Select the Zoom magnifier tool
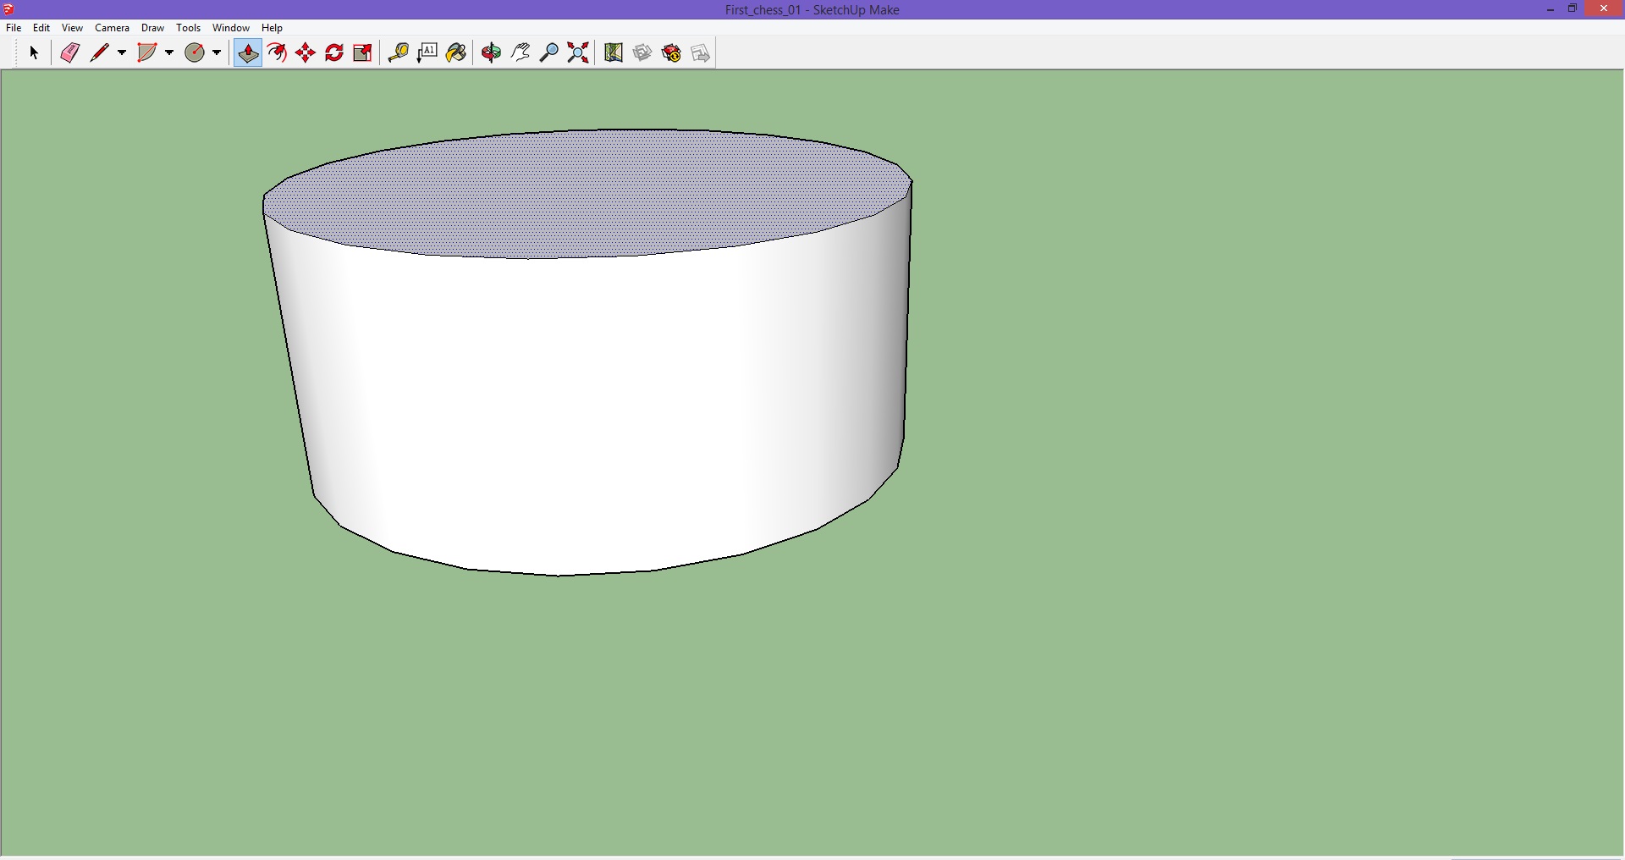The height and width of the screenshot is (860, 1625). 549,53
